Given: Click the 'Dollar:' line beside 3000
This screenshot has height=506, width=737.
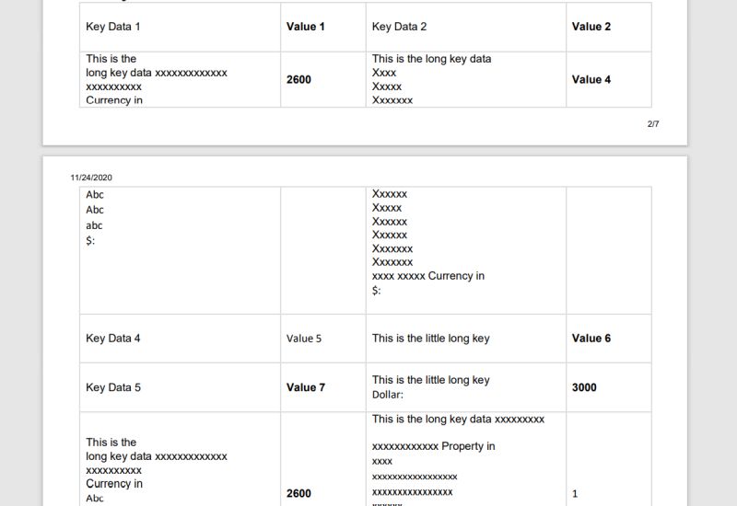Looking at the screenshot, I should [388, 395].
